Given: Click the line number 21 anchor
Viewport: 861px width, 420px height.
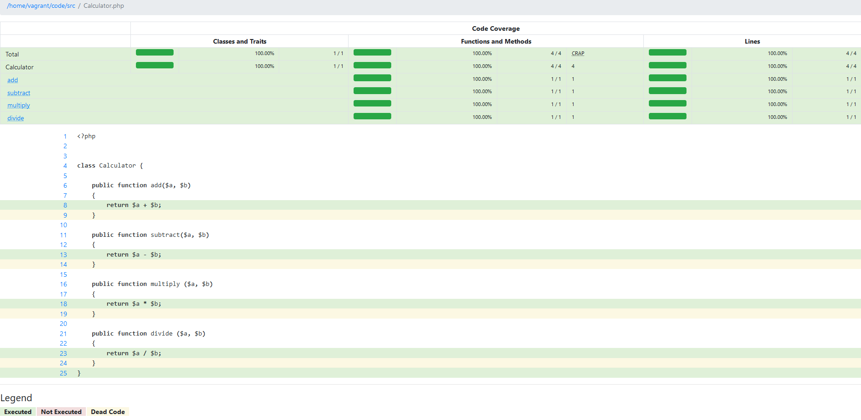Looking at the screenshot, I should click(63, 334).
